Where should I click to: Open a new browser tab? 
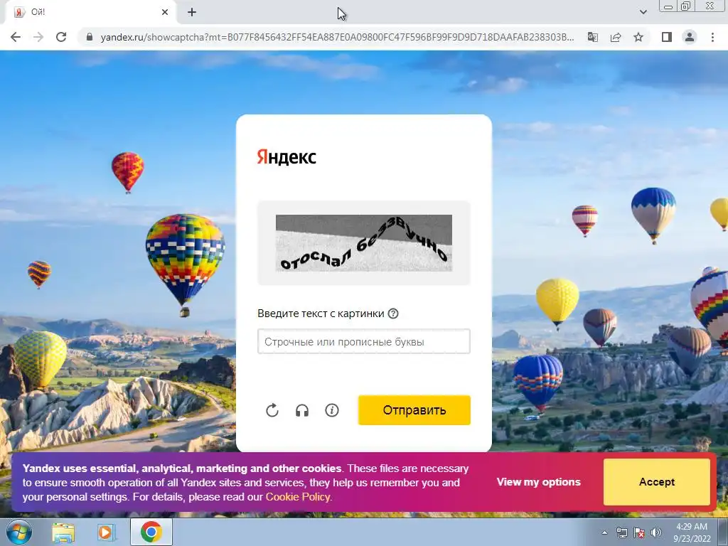click(x=192, y=12)
